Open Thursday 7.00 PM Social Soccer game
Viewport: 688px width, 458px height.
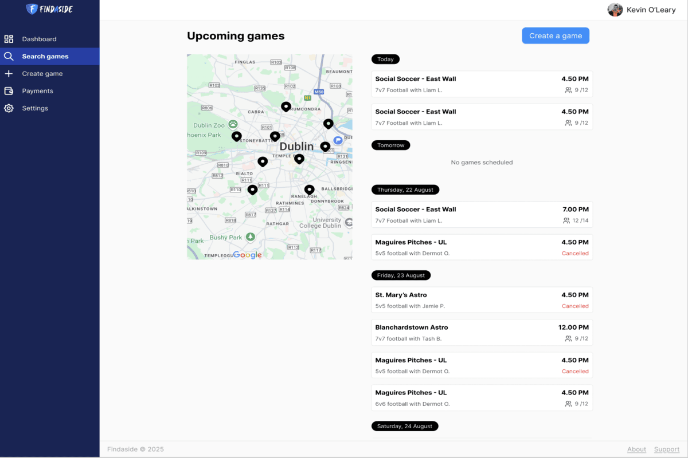482,215
